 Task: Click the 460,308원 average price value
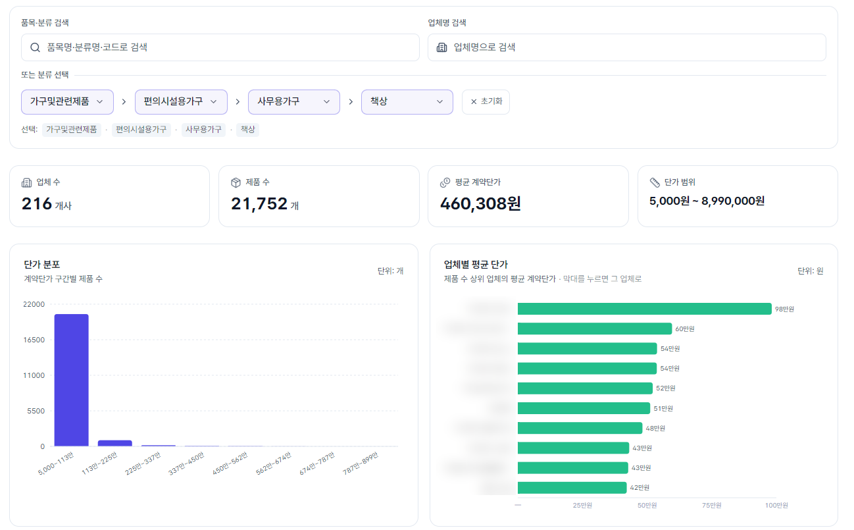pyautogui.click(x=480, y=204)
